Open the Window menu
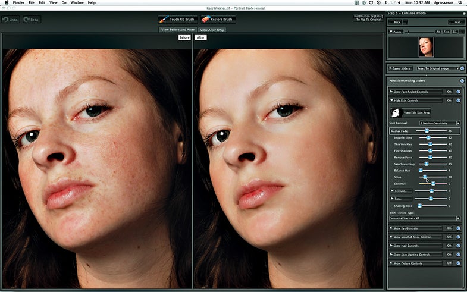The width and height of the screenshot is (467, 292). coord(77,2)
